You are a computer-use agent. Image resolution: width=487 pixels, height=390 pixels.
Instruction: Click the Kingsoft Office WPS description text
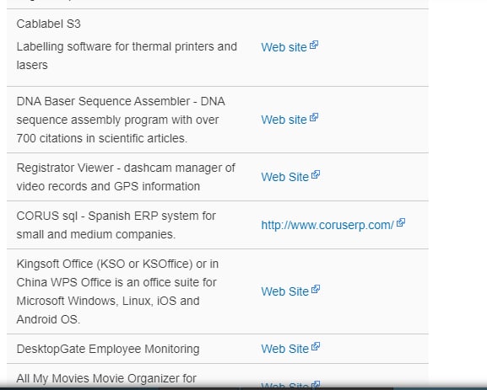coord(117,291)
